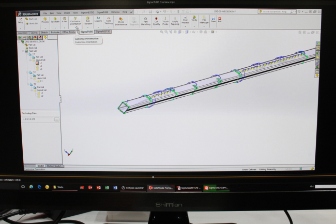Click the Technology Data browse button
Image resolution: width=336 pixels, height=224 pixels.
(x=56, y=119)
